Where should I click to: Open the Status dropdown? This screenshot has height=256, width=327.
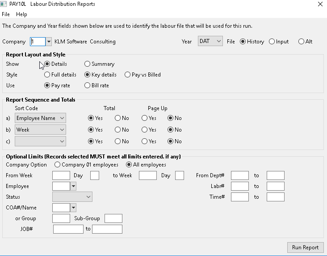click(x=72, y=197)
